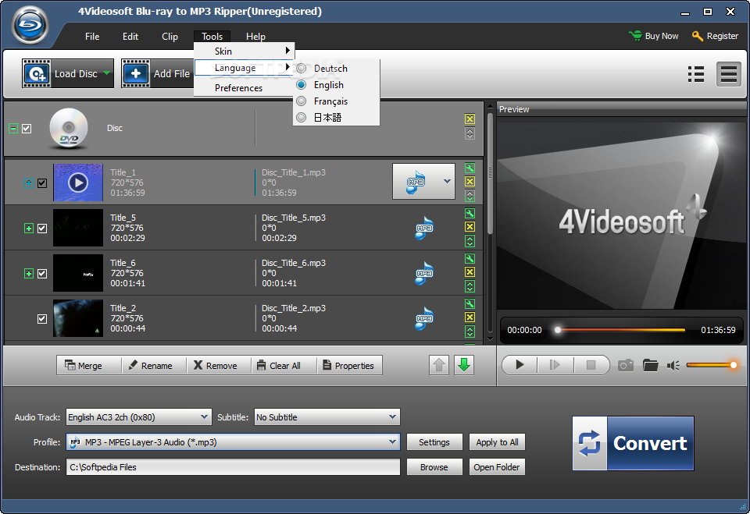
Task: Mute audio with the speaker icon
Action: (x=673, y=366)
